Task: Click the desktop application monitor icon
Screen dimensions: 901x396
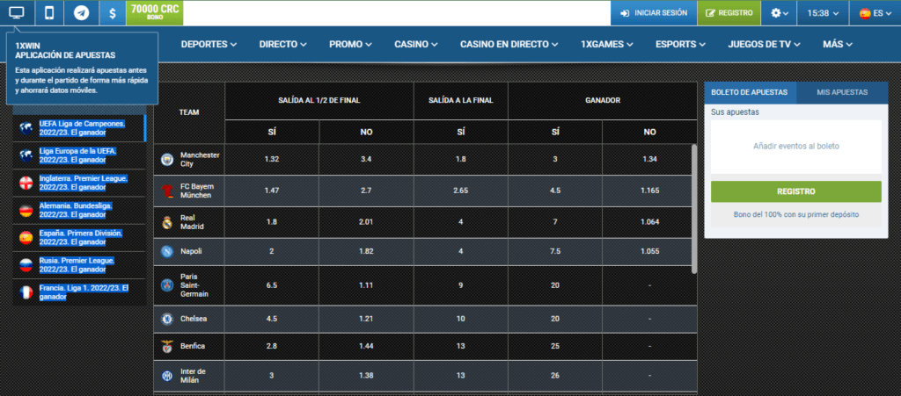Action: [17, 13]
